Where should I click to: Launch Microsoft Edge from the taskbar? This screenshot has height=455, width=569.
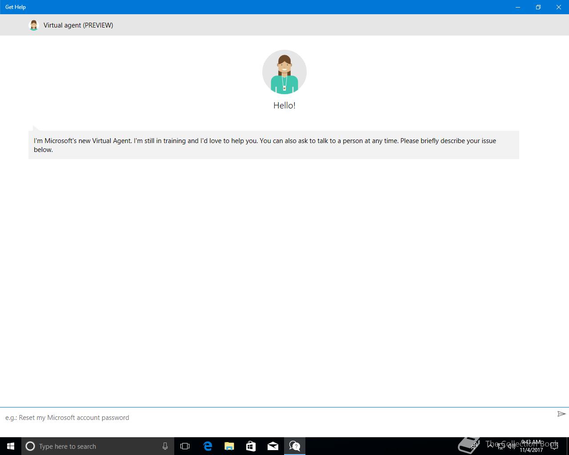(x=207, y=446)
